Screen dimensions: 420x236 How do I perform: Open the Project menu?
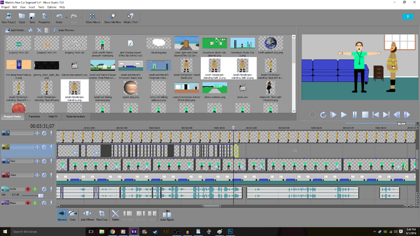click(x=5, y=7)
